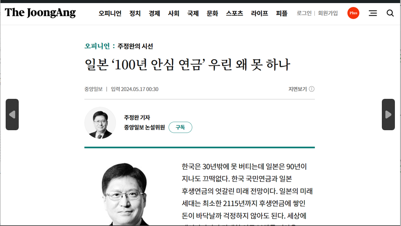Image resolution: width=401 pixels, height=226 pixels.
Task: Go to next article with right arrow
Action: click(388, 115)
